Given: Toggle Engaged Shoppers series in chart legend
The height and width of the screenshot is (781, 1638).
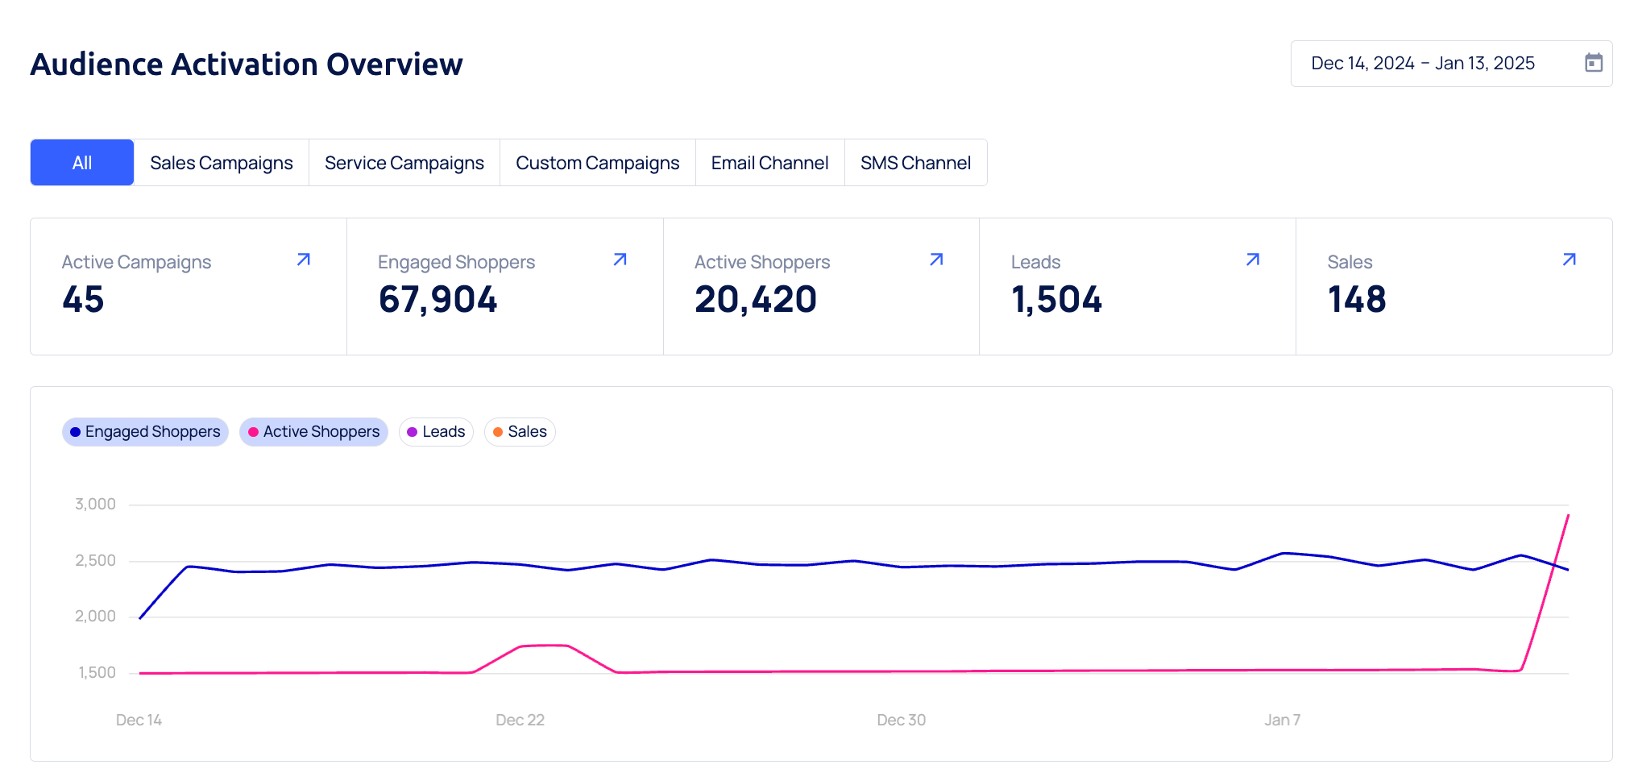Looking at the screenshot, I should pos(145,432).
